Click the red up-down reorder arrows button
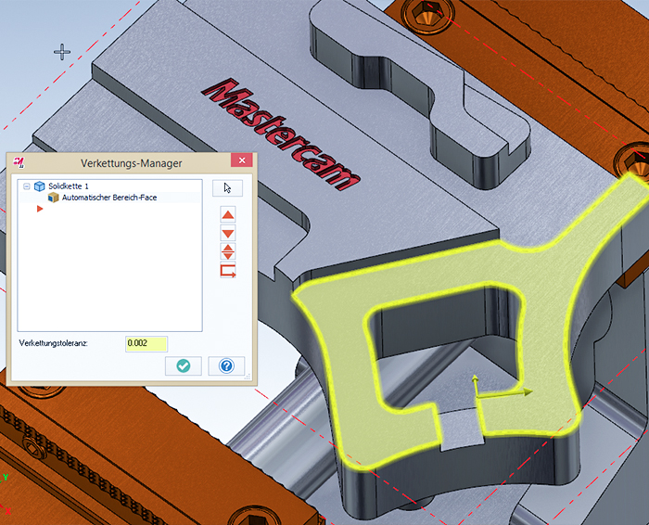The width and height of the screenshot is (649, 525). point(228,251)
